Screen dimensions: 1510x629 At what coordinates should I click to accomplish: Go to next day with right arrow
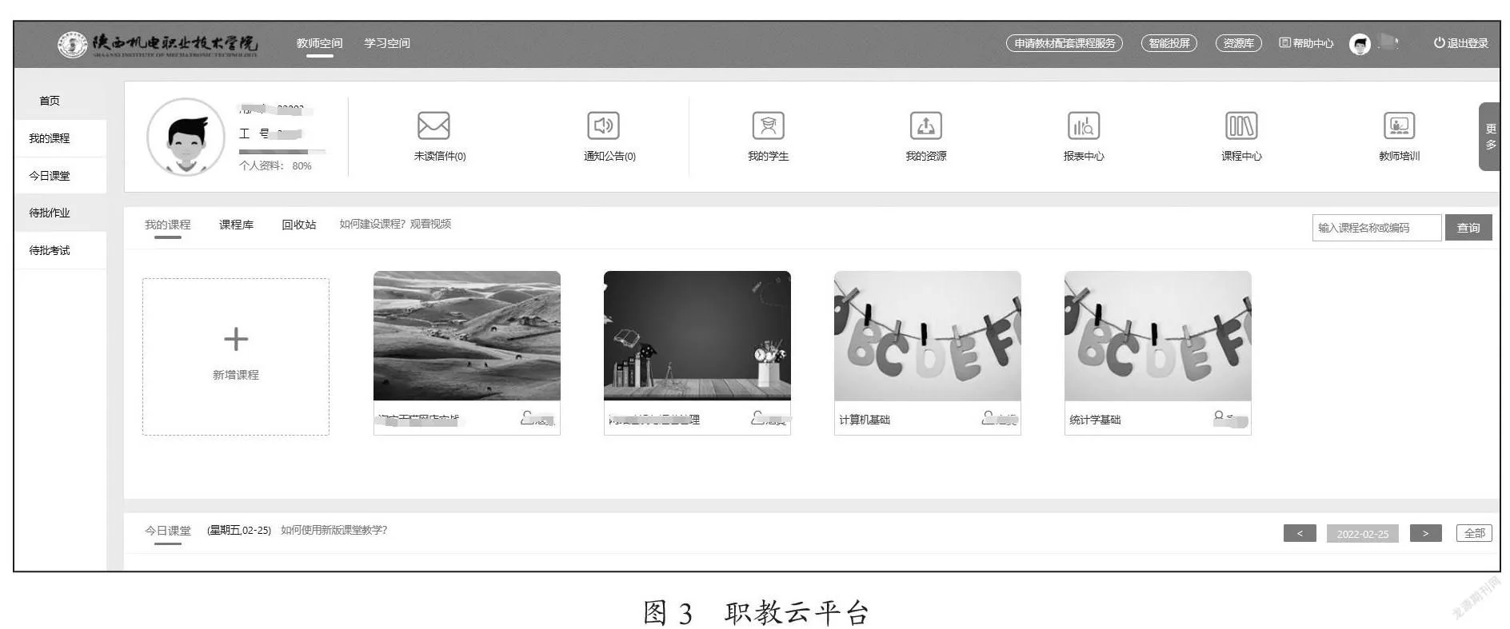pyautogui.click(x=1425, y=533)
